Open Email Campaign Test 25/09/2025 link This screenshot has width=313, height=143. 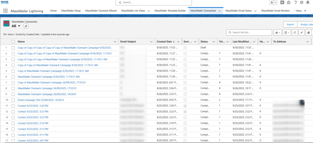41,100
